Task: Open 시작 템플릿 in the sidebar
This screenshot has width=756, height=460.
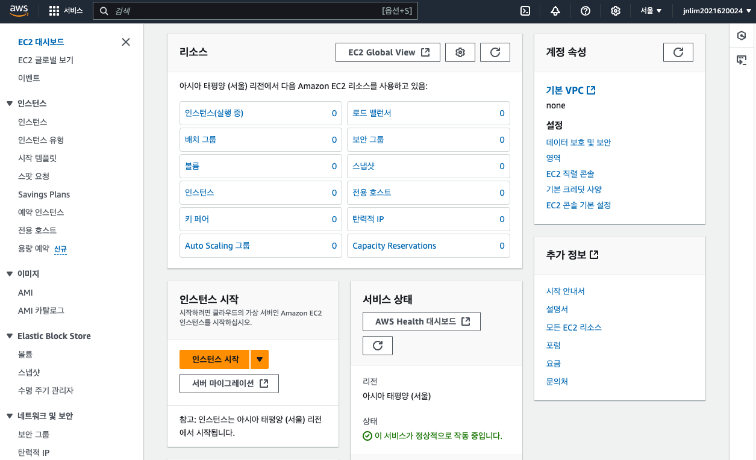Action: coord(37,158)
